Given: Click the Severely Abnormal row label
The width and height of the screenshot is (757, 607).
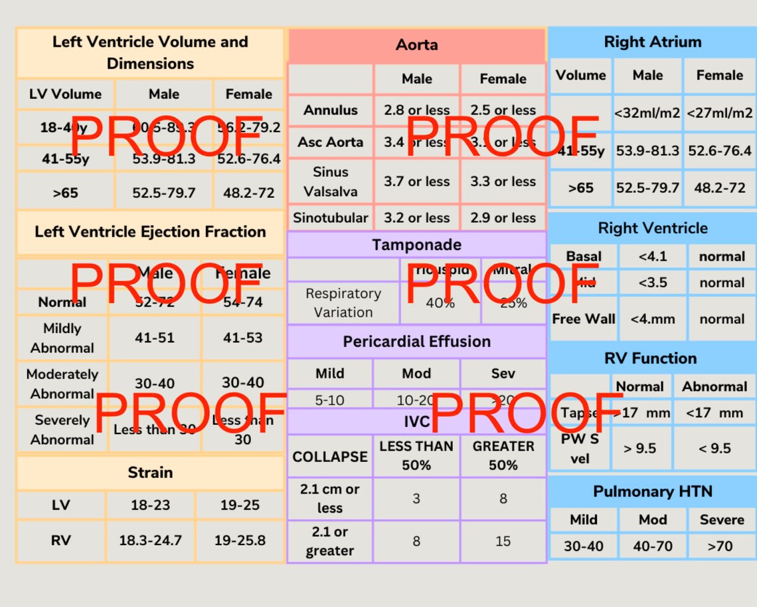Looking at the screenshot, I should 61,429.
